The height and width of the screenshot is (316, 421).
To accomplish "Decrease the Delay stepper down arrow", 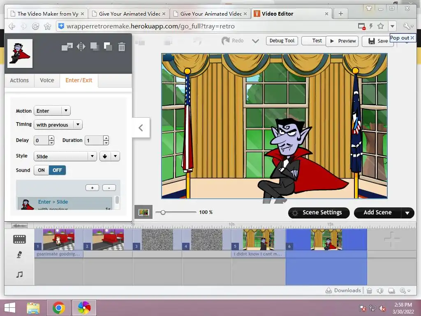I will pos(51,143).
